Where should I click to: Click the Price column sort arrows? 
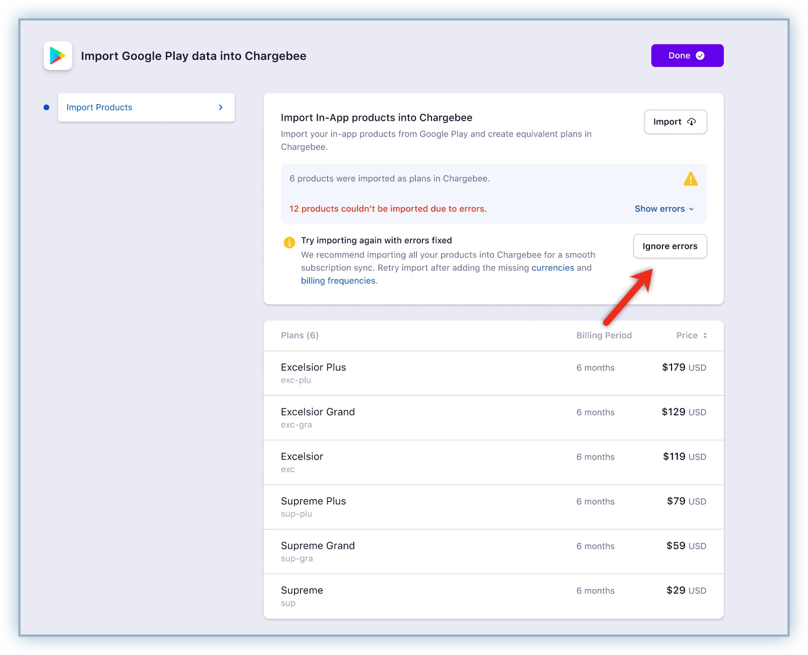tap(705, 336)
